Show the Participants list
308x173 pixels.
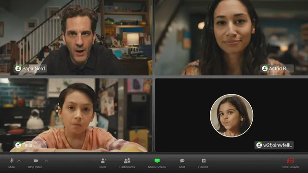(127, 163)
